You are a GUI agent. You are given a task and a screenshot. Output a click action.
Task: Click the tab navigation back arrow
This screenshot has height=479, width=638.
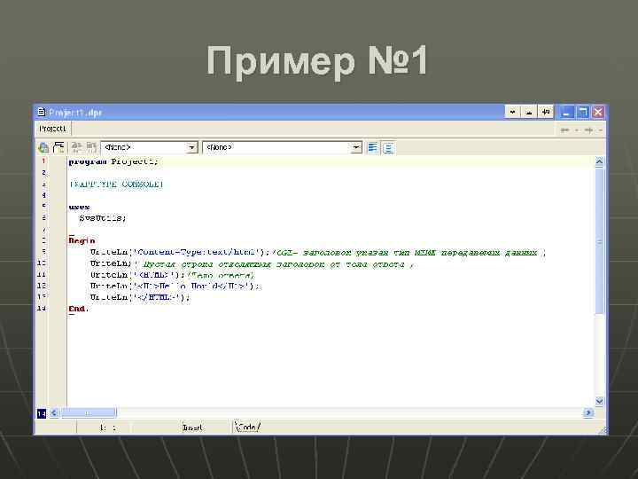tap(564, 130)
